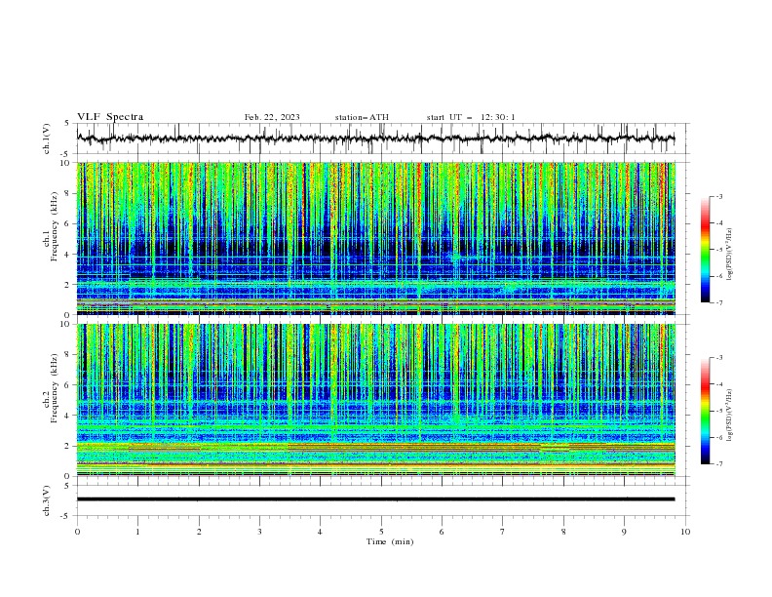Click the ch.2 PSD color bar
Viewport: 772px width, 597px height.
click(x=705, y=411)
